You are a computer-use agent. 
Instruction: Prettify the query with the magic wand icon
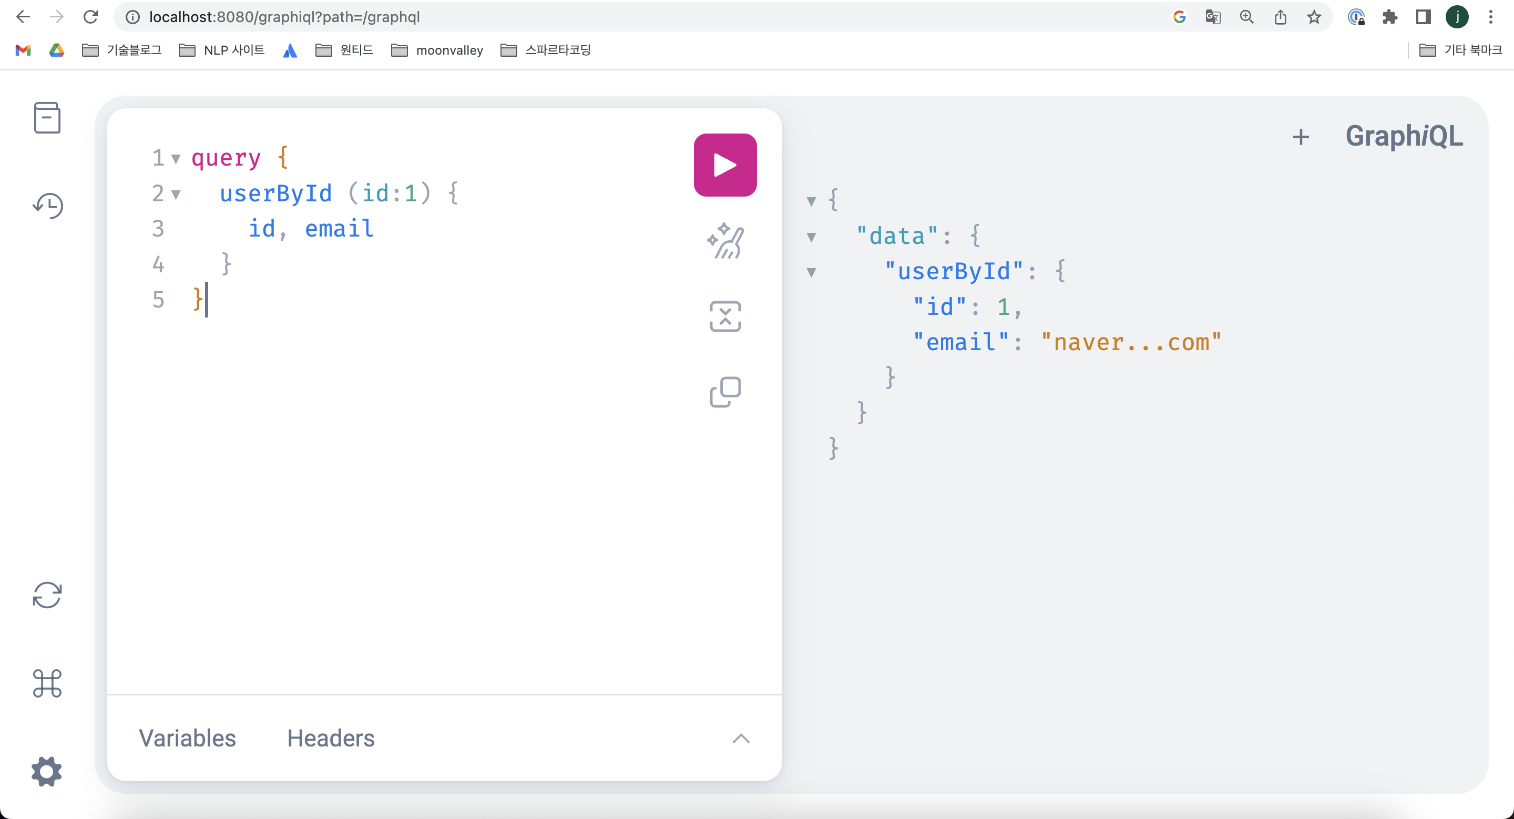click(725, 241)
